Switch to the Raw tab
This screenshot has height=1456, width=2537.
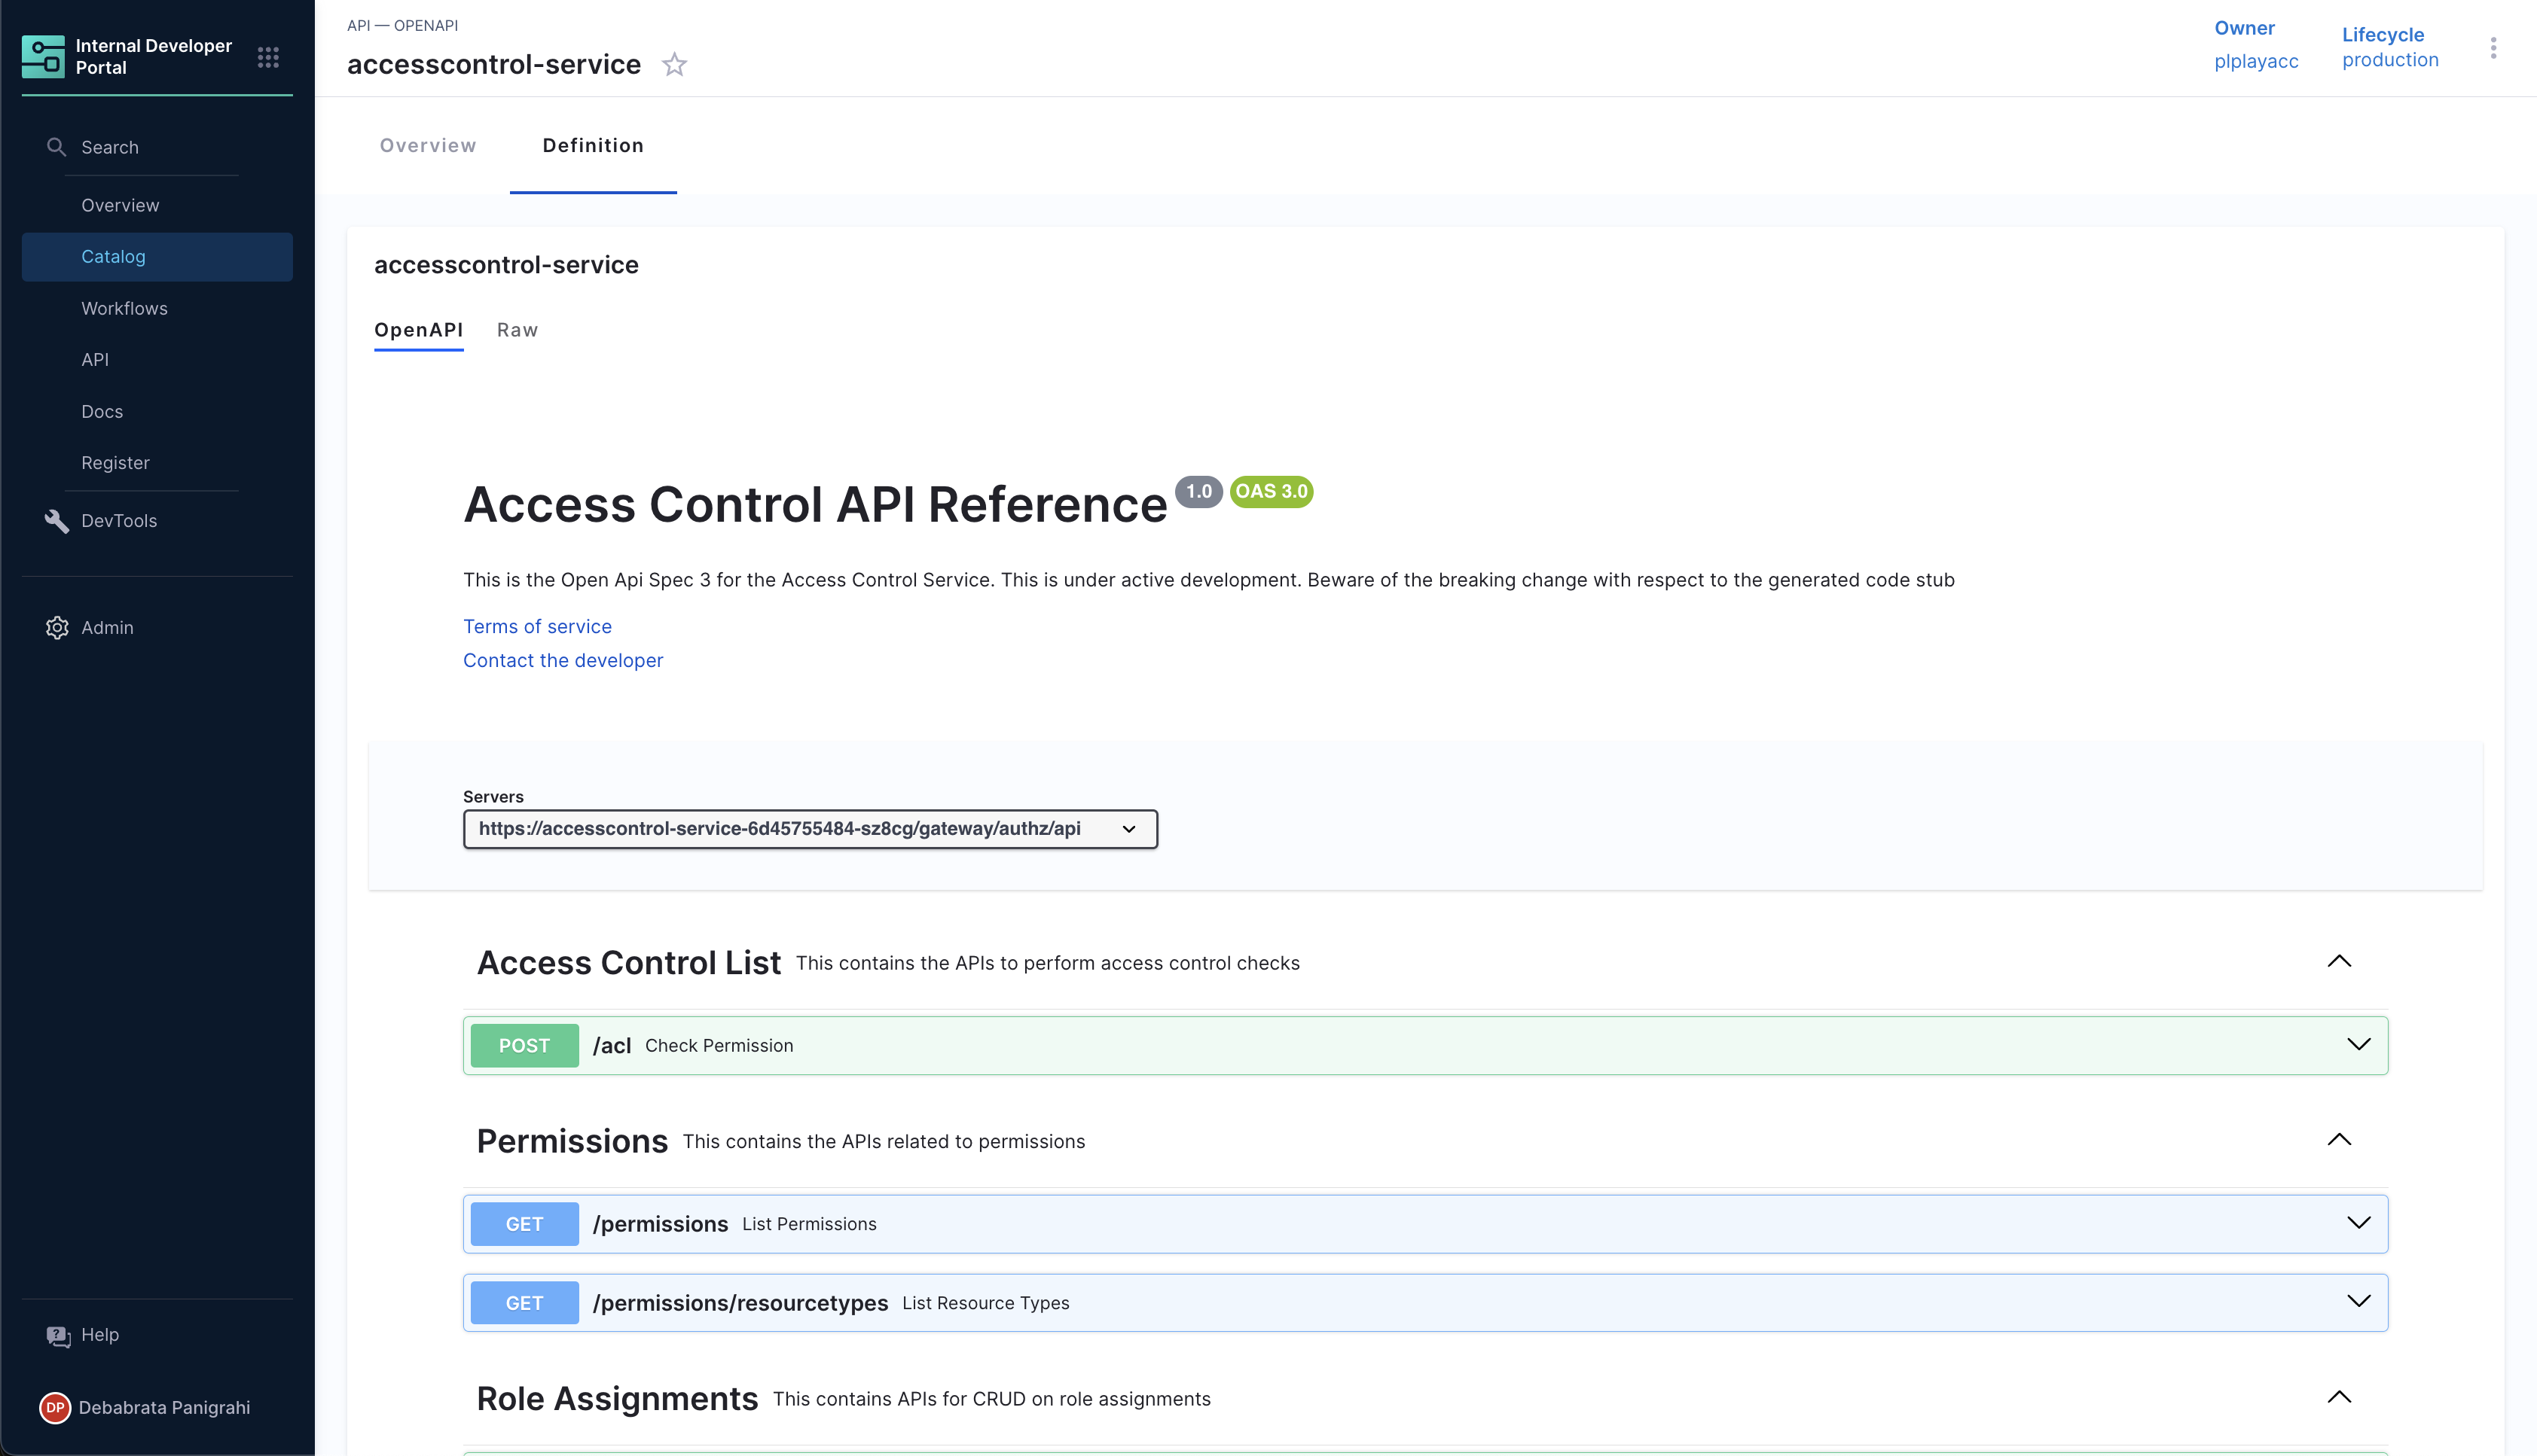click(x=517, y=330)
